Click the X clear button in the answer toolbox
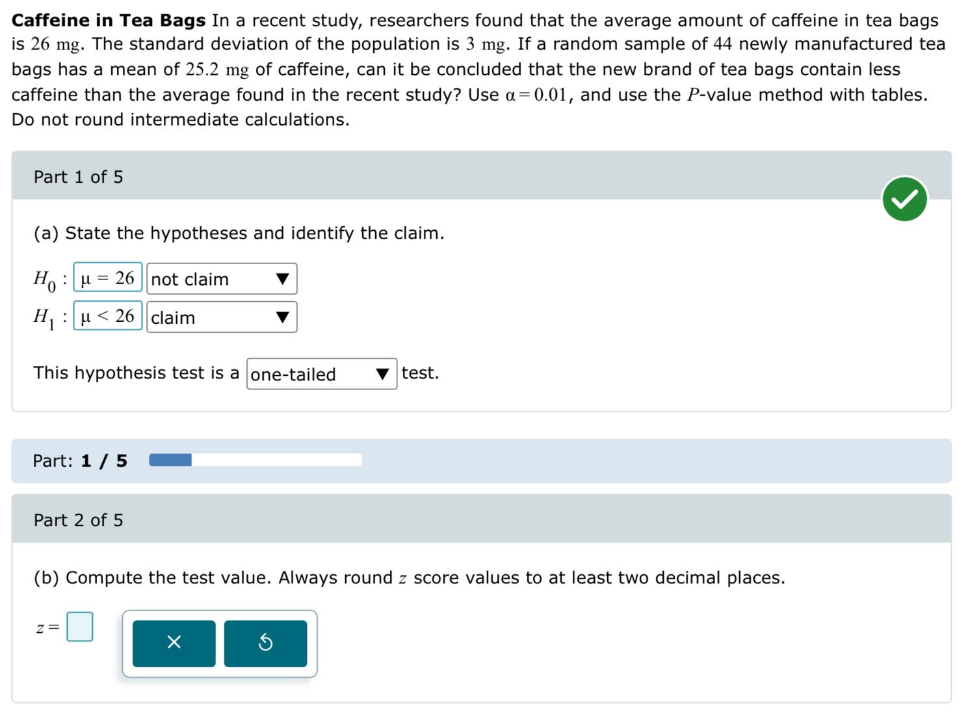 (174, 643)
